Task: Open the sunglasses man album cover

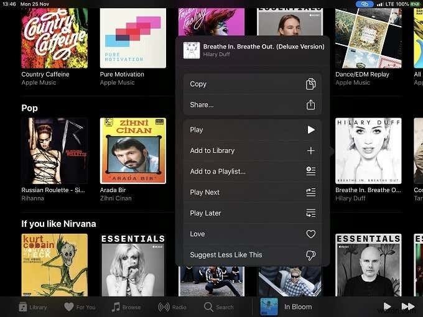Action: click(290, 282)
